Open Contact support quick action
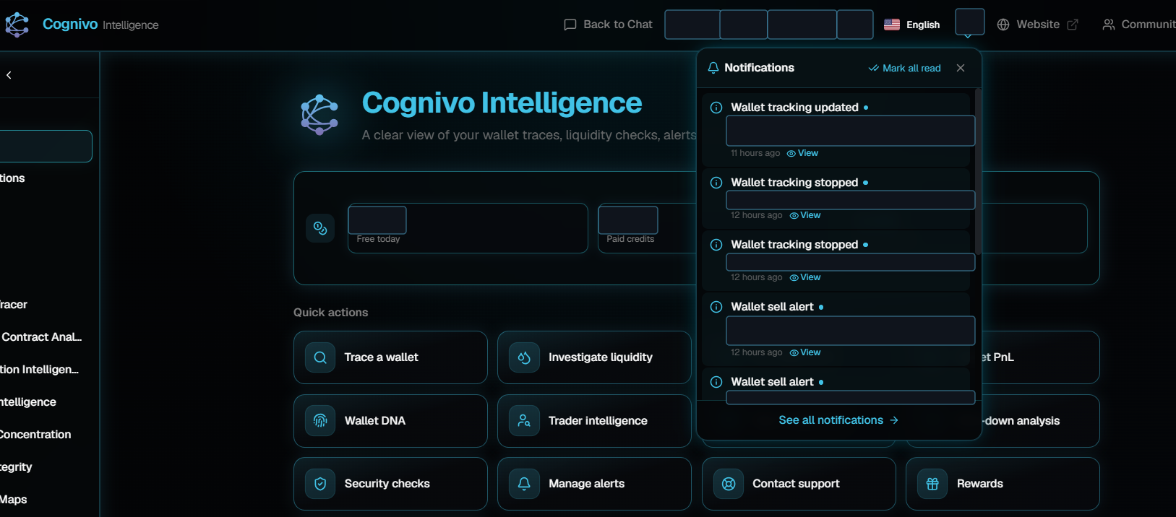This screenshot has width=1176, height=517. point(799,484)
